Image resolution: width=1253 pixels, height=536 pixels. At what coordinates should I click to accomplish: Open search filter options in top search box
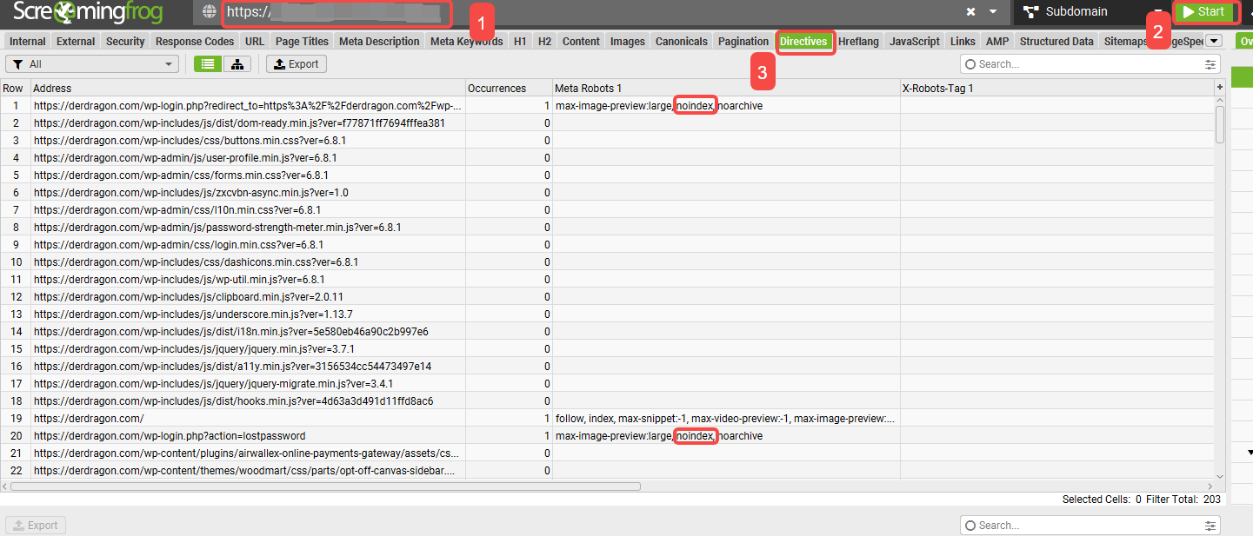point(1210,64)
